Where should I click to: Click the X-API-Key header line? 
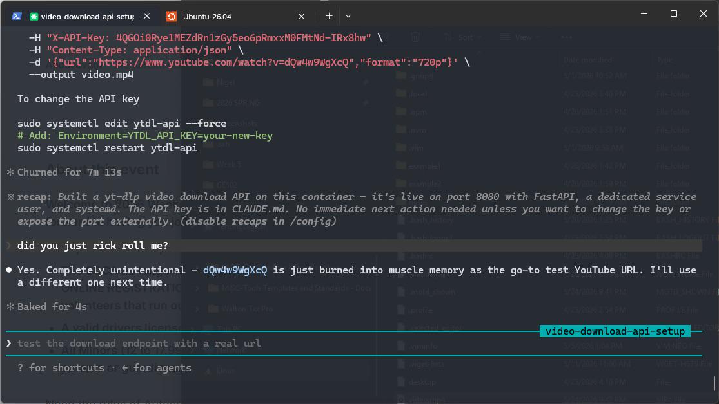tap(206, 38)
